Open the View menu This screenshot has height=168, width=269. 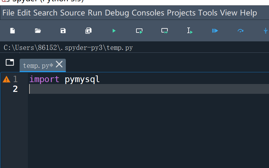click(x=229, y=13)
